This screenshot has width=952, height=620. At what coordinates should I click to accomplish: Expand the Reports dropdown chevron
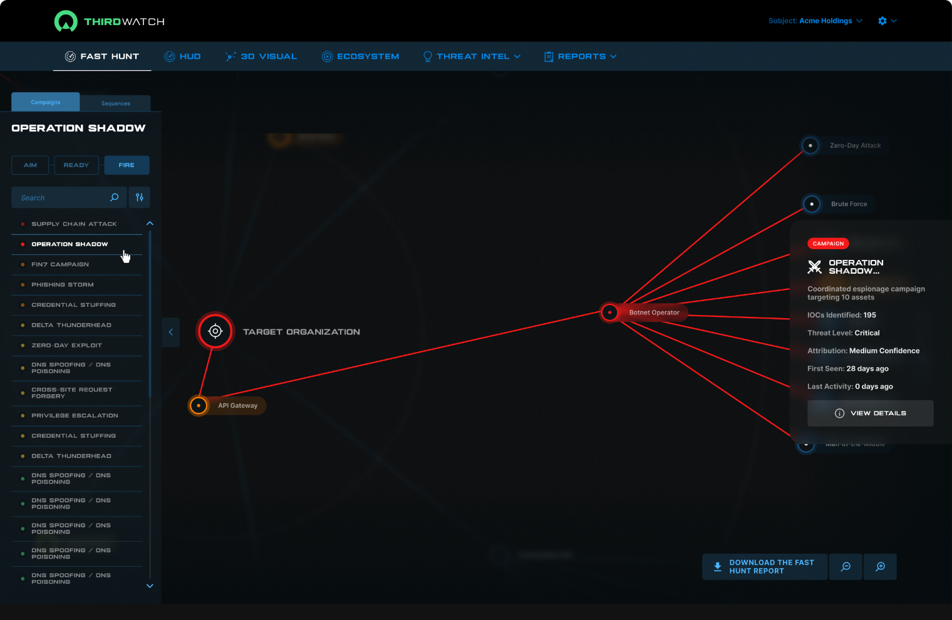click(x=613, y=56)
